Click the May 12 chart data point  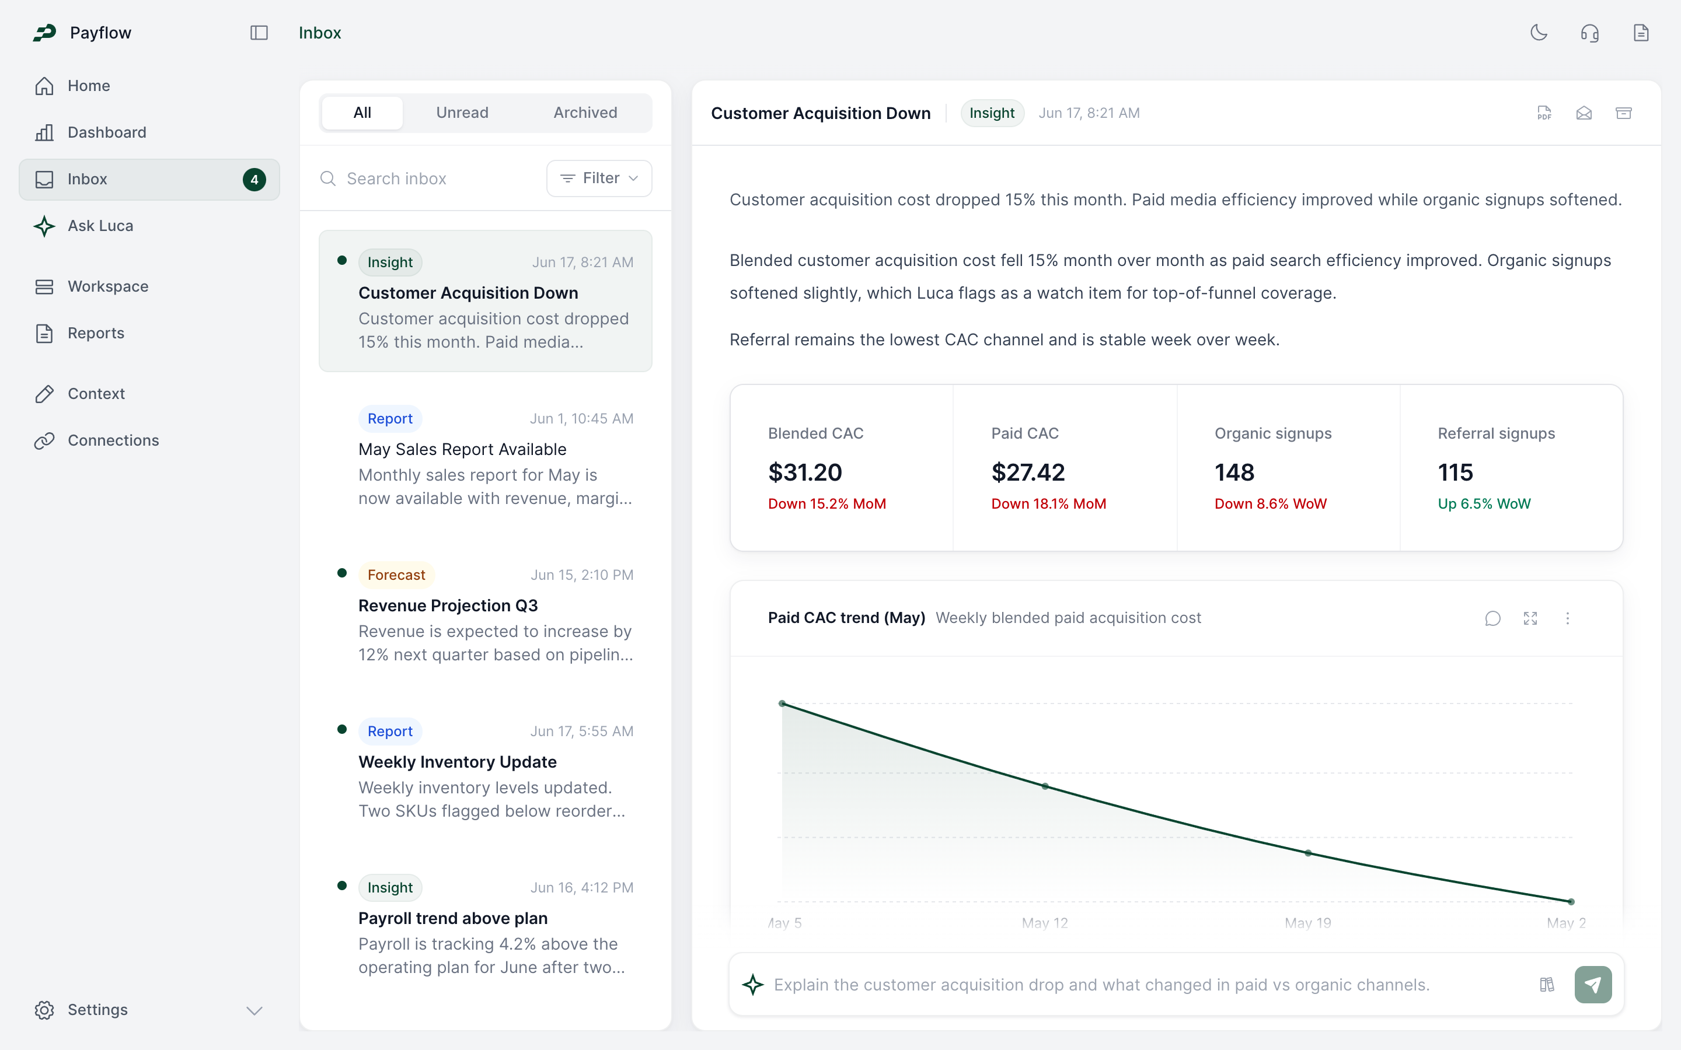point(1045,786)
